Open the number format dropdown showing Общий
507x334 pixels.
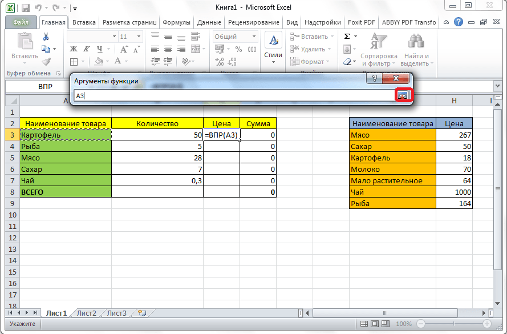coord(253,37)
